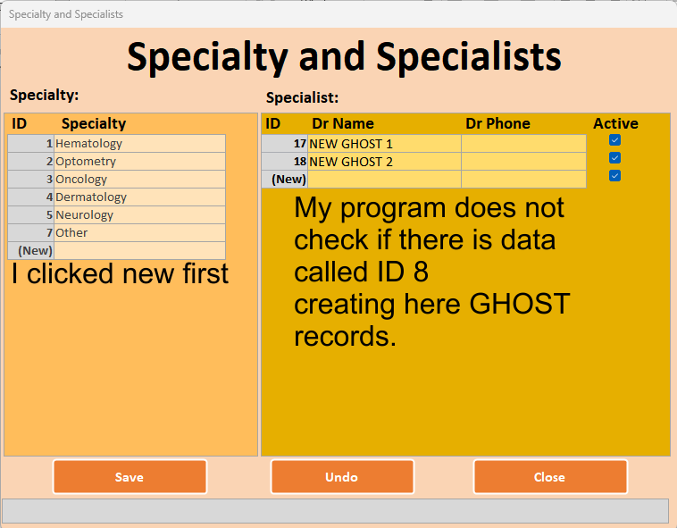Click the NEW GHOST 1 Dr Name field
The width and height of the screenshot is (677, 528).
[384, 144]
